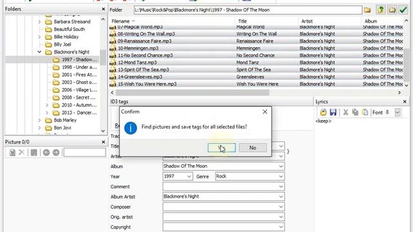Open the Composer field dropdown

[x=281, y=207]
